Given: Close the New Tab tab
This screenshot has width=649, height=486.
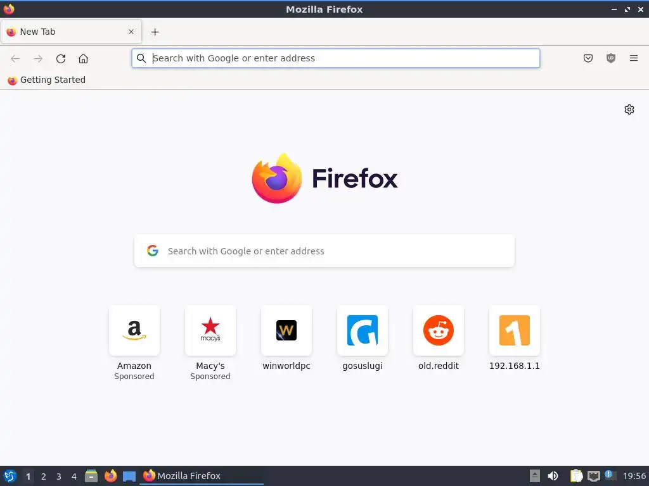Looking at the screenshot, I should 131,32.
